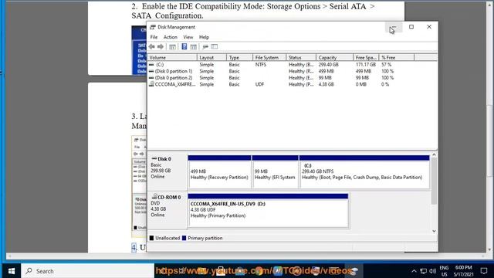Select the CCCOMA_X64FRE_EN-US_DV9 (D:) partition block
Viewport: 494px width, 278px height.
[x=268, y=210]
